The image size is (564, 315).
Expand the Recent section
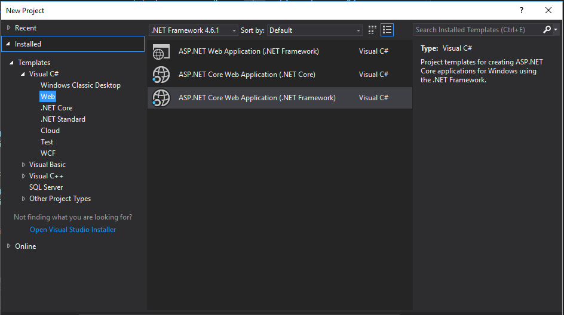tap(8, 27)
